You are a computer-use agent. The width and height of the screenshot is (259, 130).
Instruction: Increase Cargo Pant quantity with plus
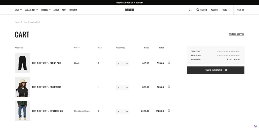tap(127, 64)
